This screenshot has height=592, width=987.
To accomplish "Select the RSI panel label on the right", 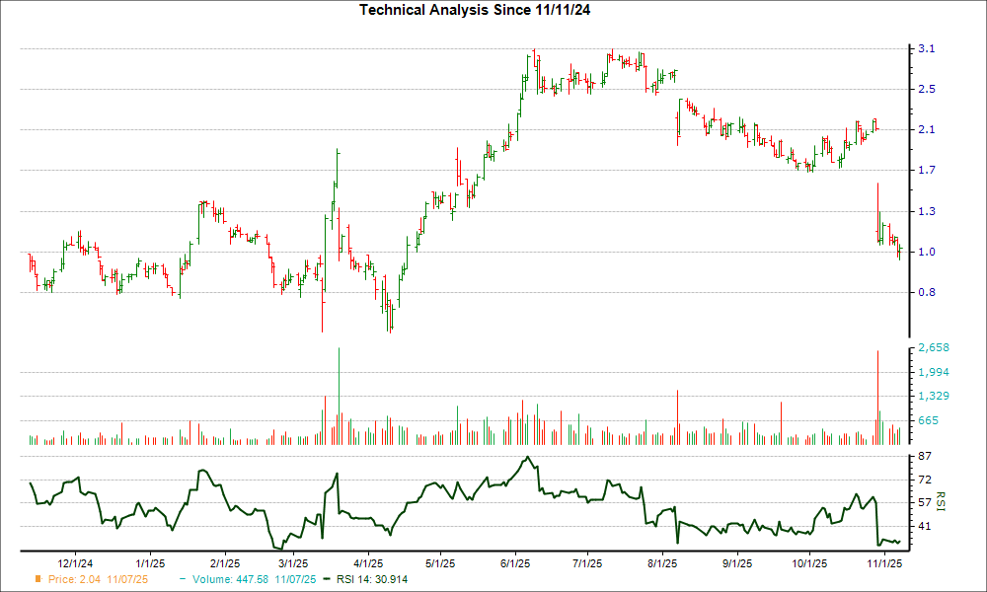I will [x=942, y=500].
